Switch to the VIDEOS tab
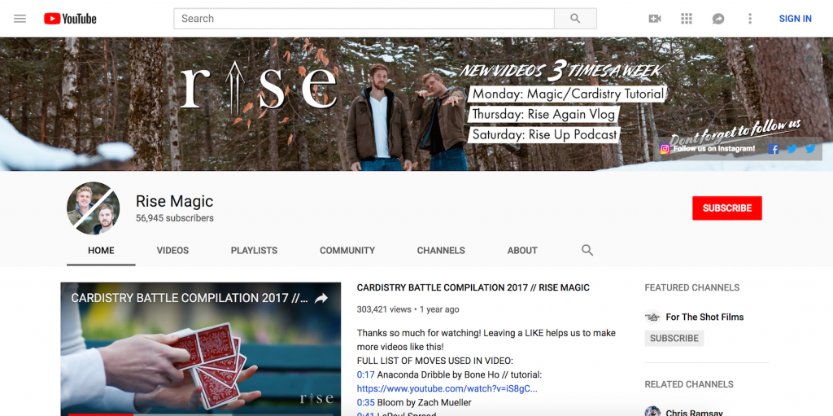Screen dimensions: 833x416 click(x=172, y=251)
